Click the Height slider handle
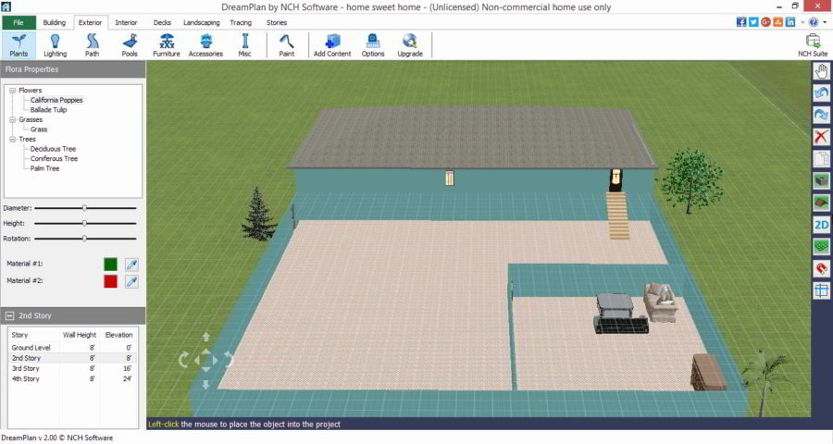The width and height of the screenshot is (833, 444). (84, 224)
